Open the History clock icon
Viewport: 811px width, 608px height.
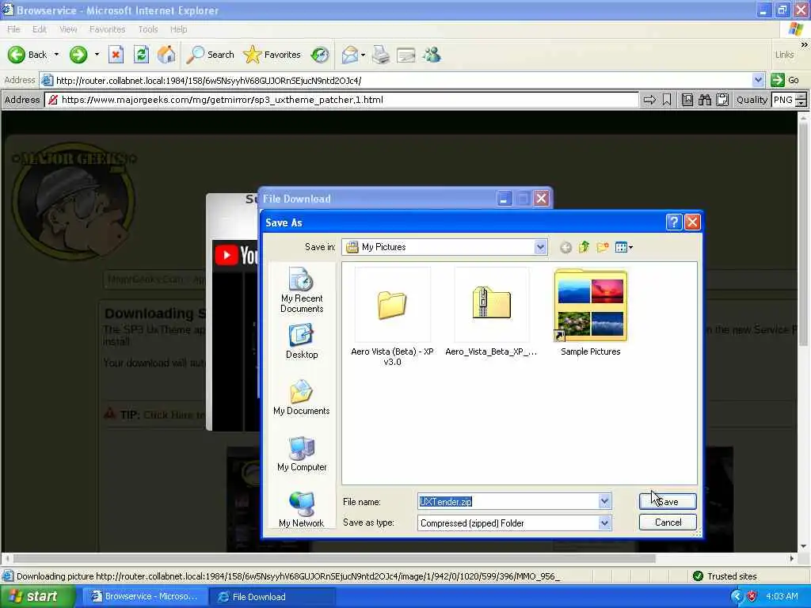pos(320,55)
